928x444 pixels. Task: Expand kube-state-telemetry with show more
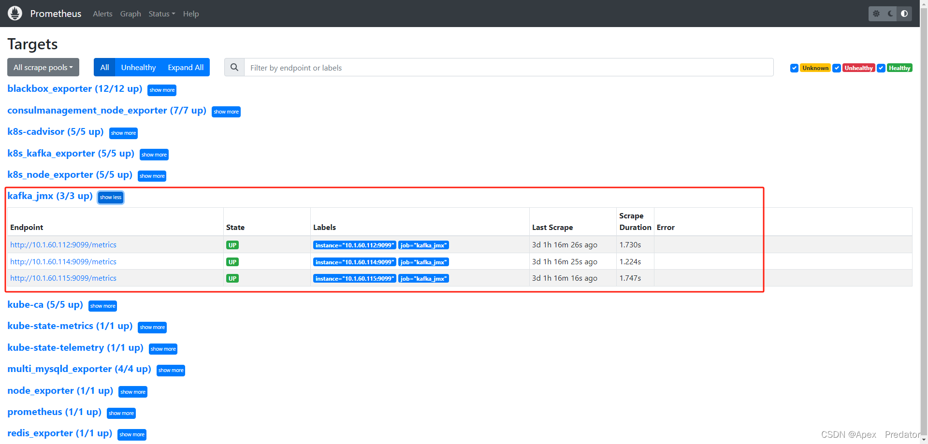(163, 349)
